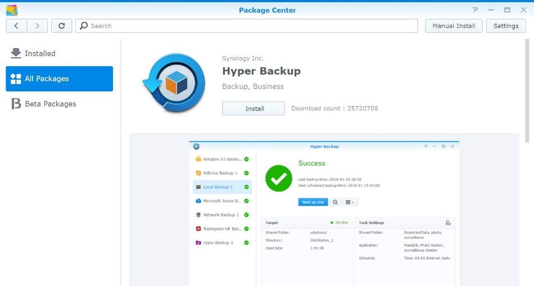Image resolution: width=534 pixels, height=286 pixels.
Task: Click the magnifier icon in the search bar
Action: 83,26
